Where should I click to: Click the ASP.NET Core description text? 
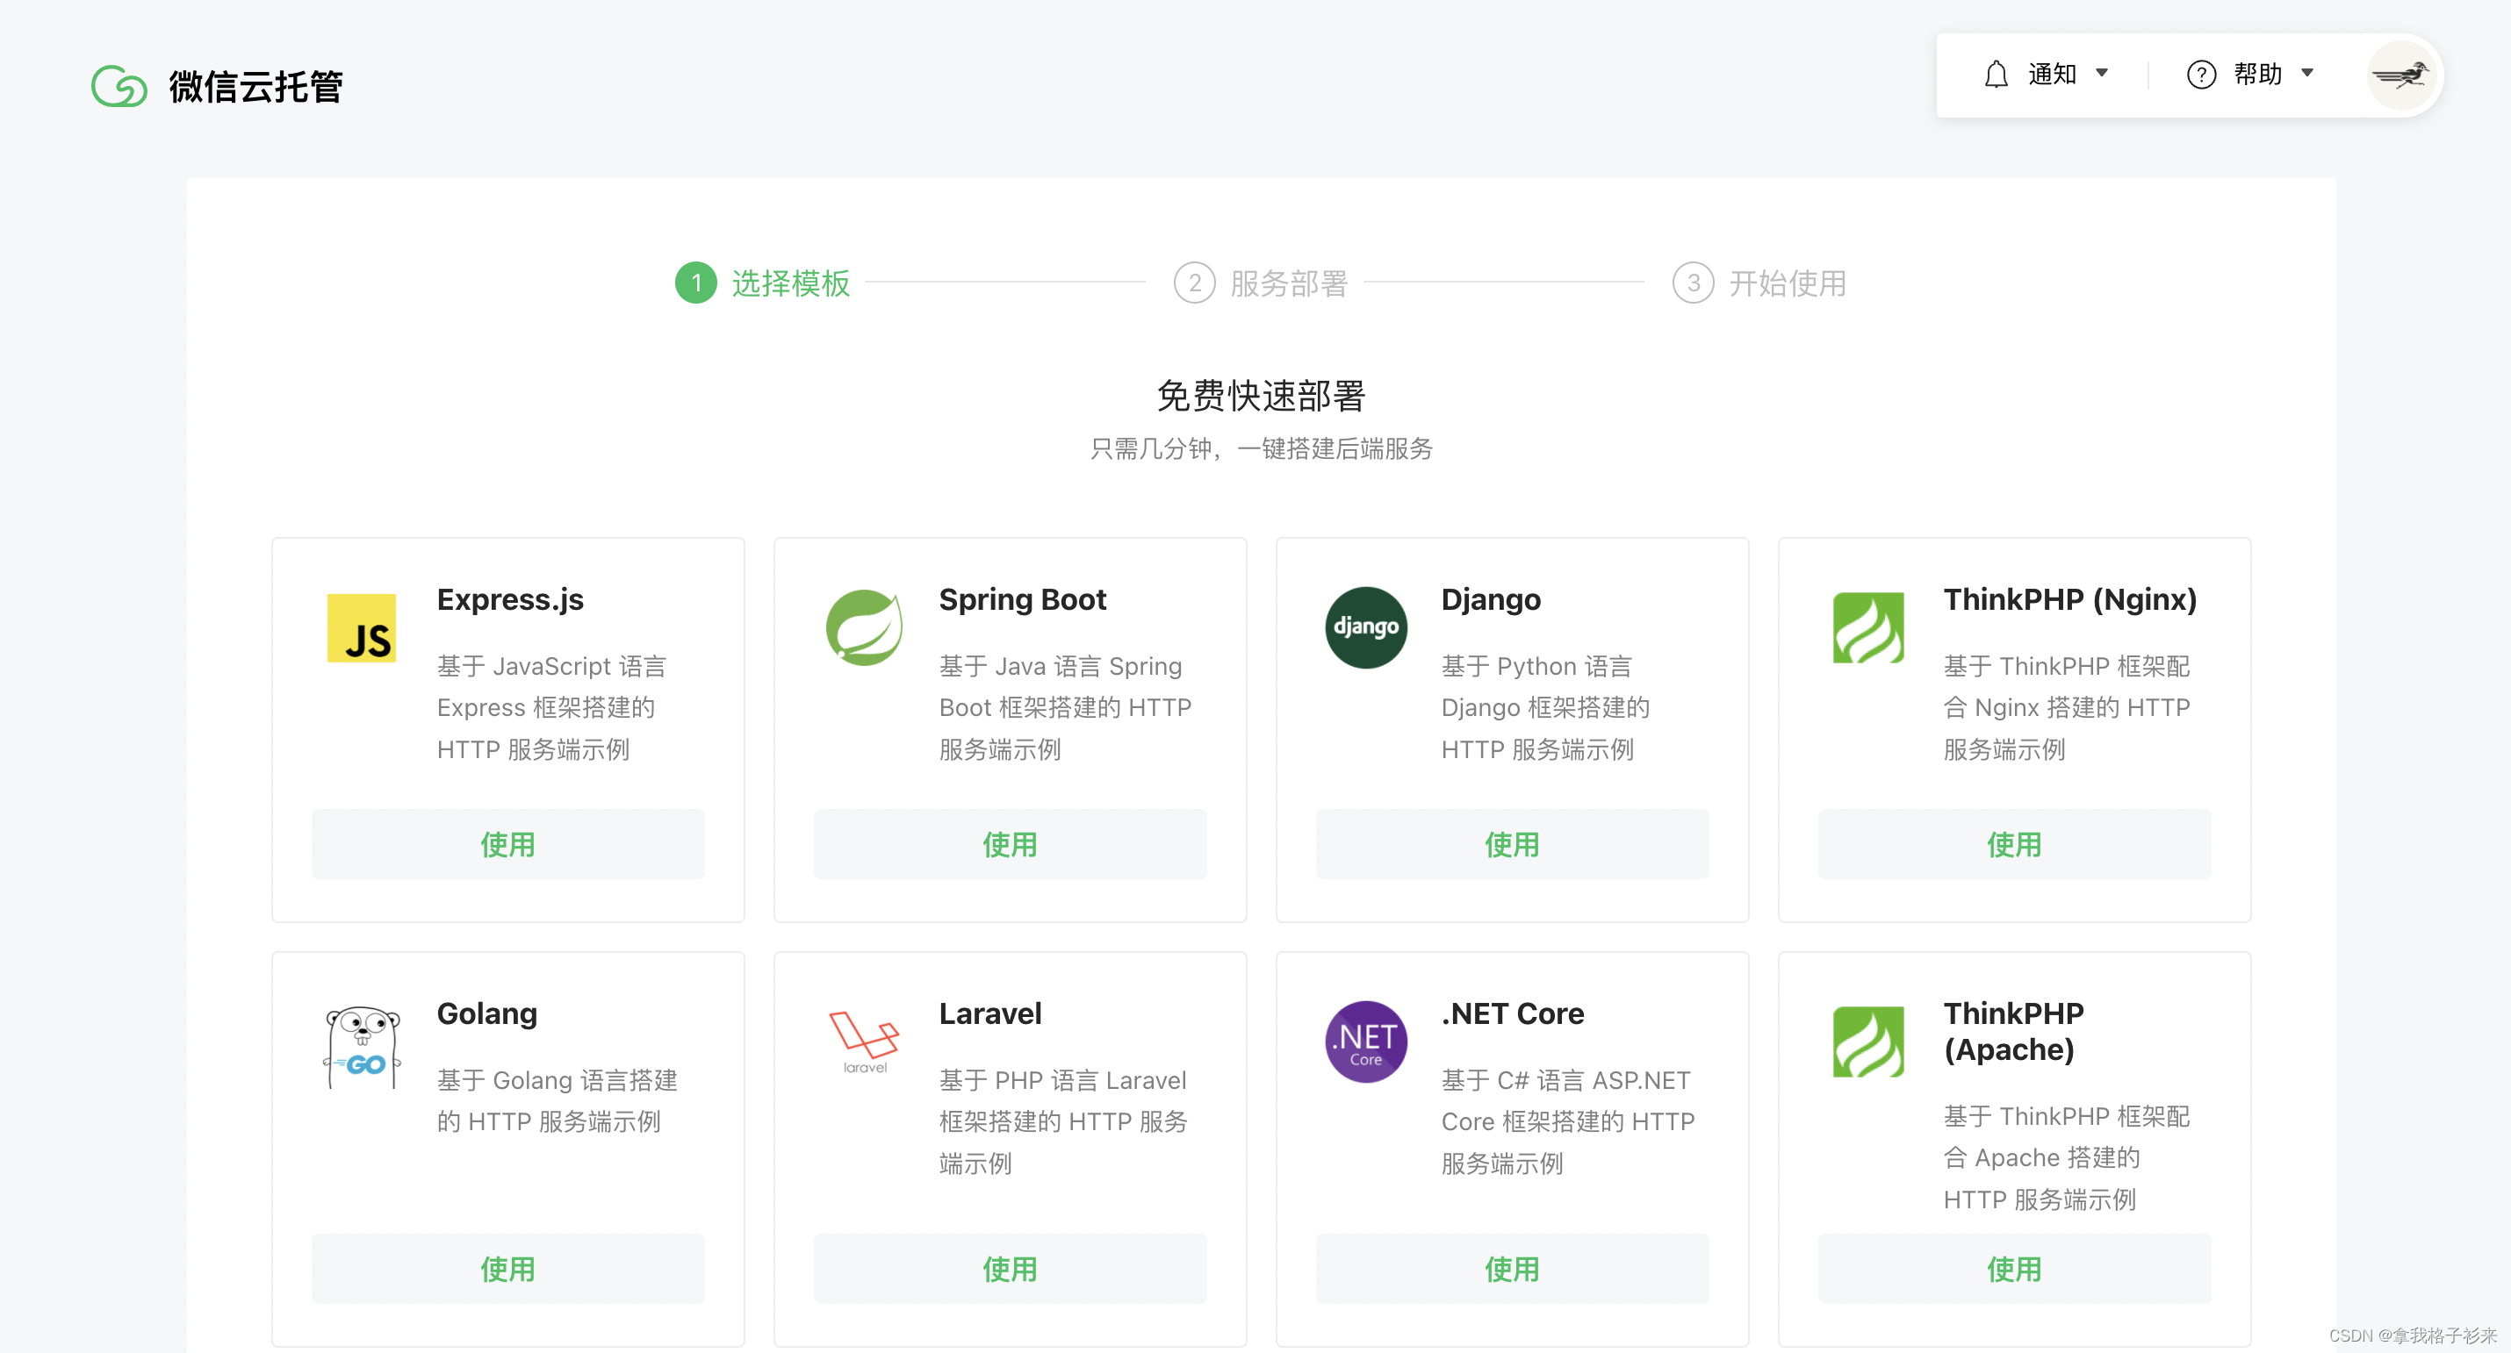point(1567,1121)
